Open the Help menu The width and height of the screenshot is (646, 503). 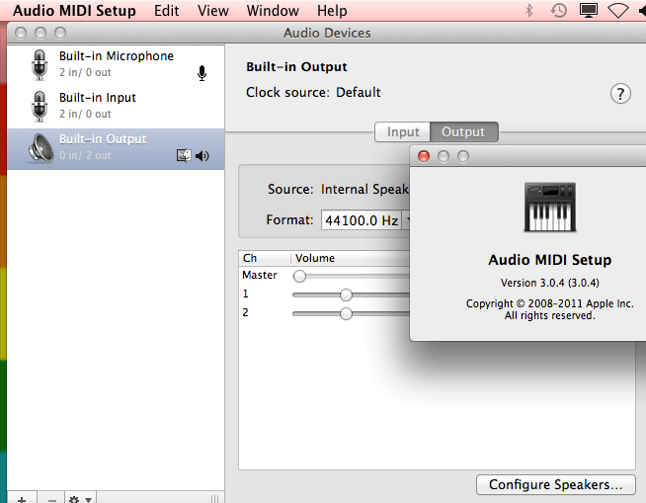click(332, 10)
